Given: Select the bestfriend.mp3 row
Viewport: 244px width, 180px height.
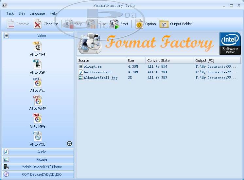Looking at the screenshot, I should coord(93,72).
